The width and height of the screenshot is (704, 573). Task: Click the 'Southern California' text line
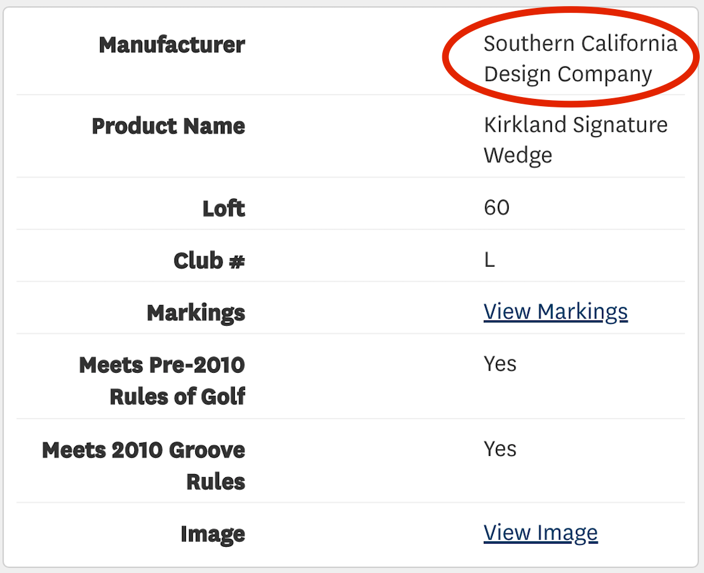click(x=580, y=43)
